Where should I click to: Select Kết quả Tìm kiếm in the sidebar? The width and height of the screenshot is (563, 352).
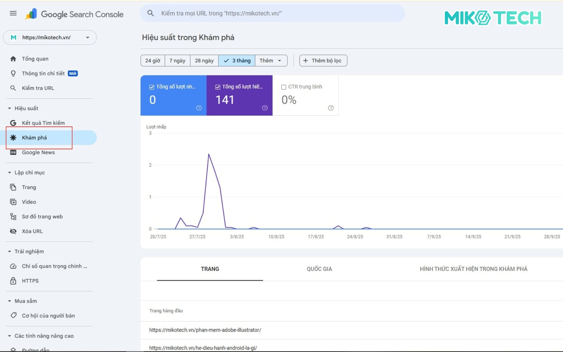(43, 123)
